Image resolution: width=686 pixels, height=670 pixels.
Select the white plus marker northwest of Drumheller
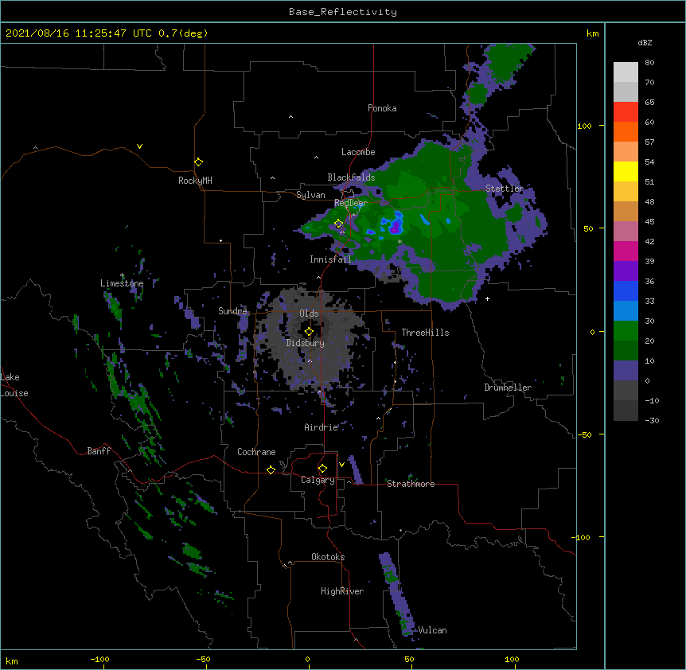(487, 298)
